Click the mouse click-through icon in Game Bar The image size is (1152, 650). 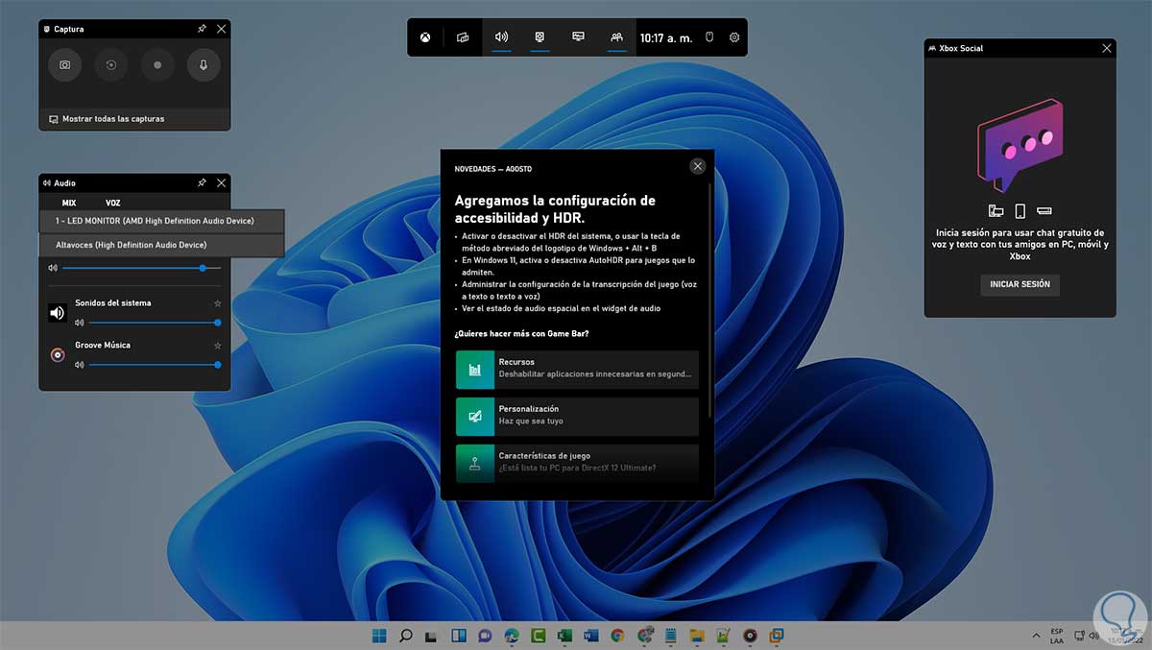[709, 37]
